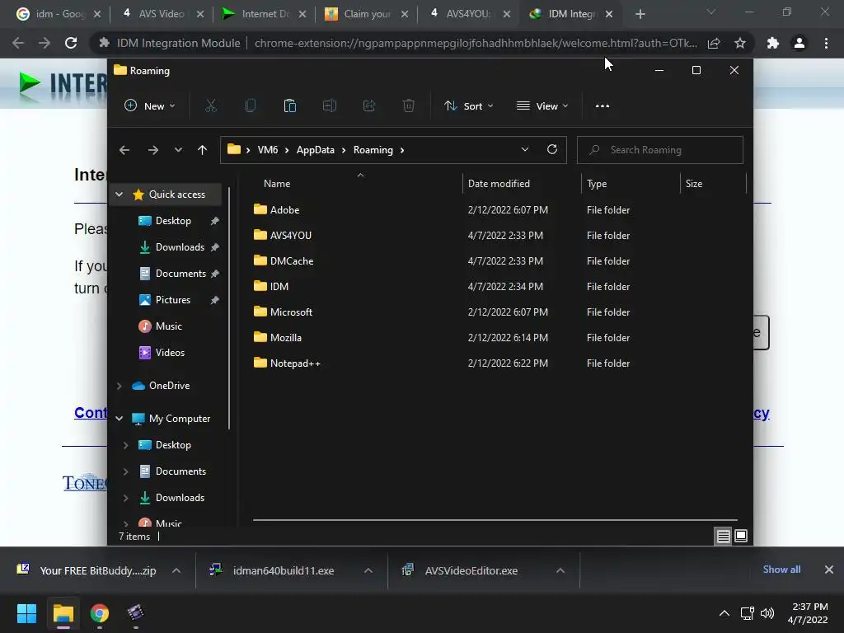
Task: Click the Copy icon in Explorer toolbar
Action: click(251, 106)
